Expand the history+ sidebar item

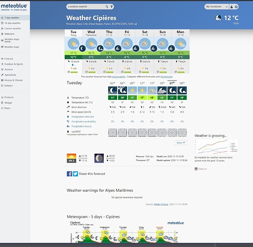[x=8, y=85]
